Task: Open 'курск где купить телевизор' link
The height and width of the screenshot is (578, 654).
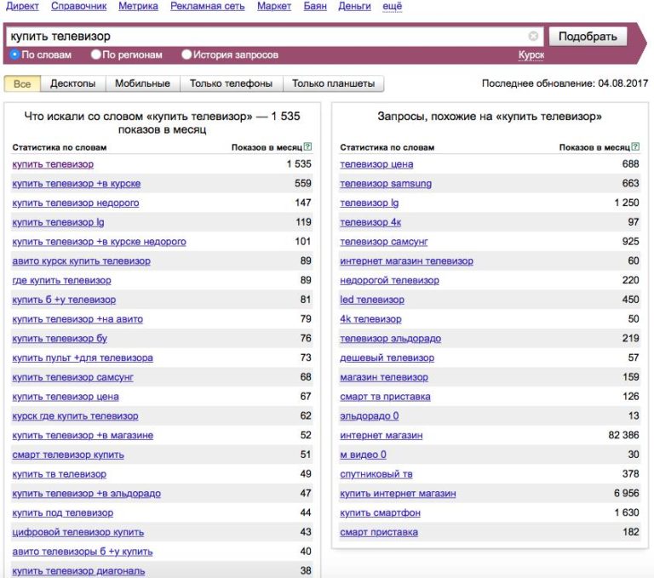Action: pos(75,416)
